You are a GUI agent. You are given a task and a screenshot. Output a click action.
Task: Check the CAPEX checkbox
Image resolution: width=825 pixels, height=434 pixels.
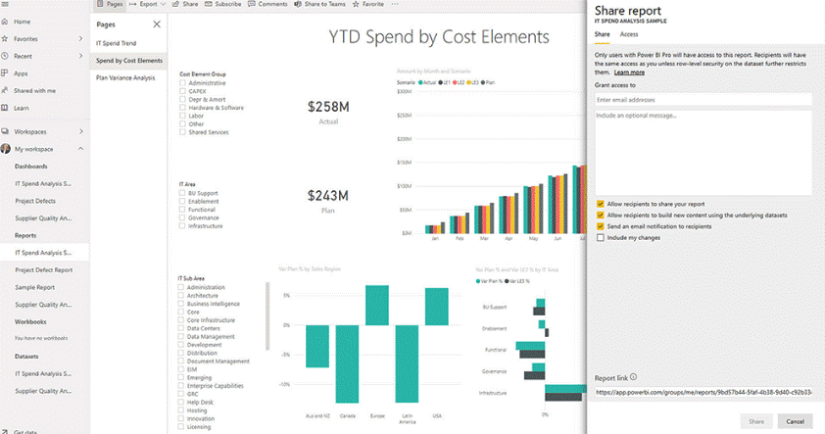pyautogui.click(x=182, y=91)
